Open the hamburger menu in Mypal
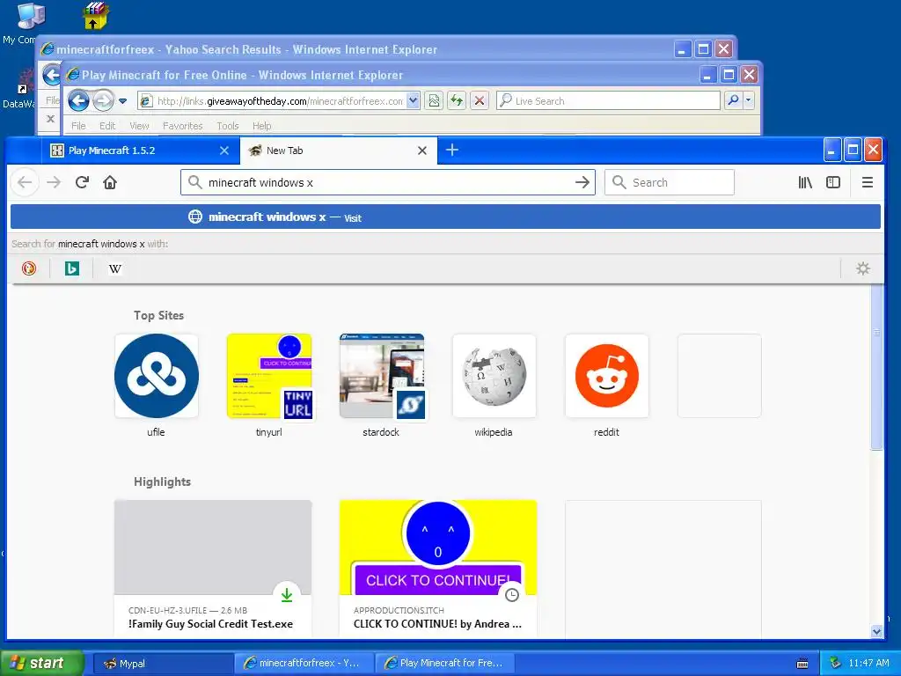 point(868,183)
